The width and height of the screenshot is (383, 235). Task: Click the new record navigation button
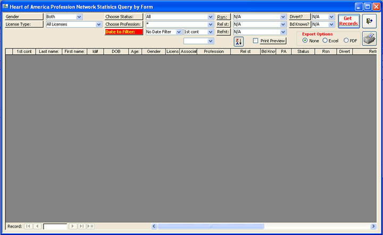pyautogui.click(x=90, y=226)
